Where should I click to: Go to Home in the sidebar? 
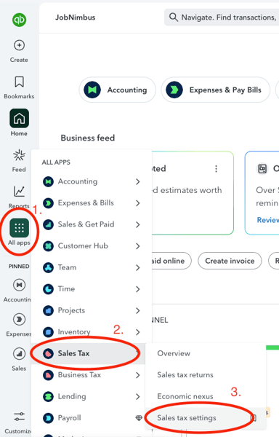click(19, 119)
